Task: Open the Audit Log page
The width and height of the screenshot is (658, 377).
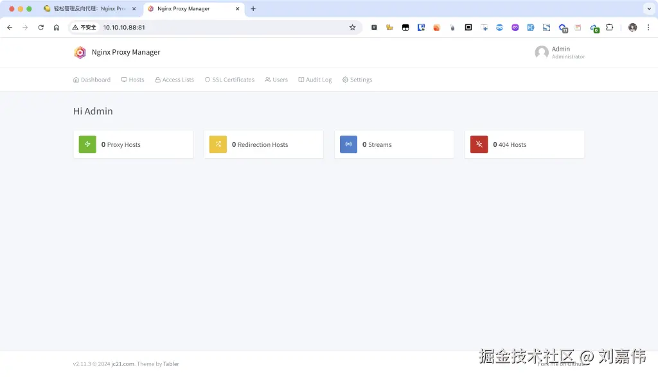Action: pos(315,80)
